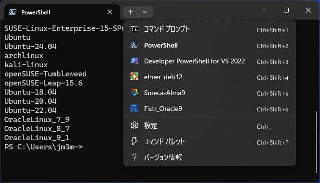The image size is (320, 183).
Task: Choose コマンド プロンプト from the menu
Action: click(209, 29)
